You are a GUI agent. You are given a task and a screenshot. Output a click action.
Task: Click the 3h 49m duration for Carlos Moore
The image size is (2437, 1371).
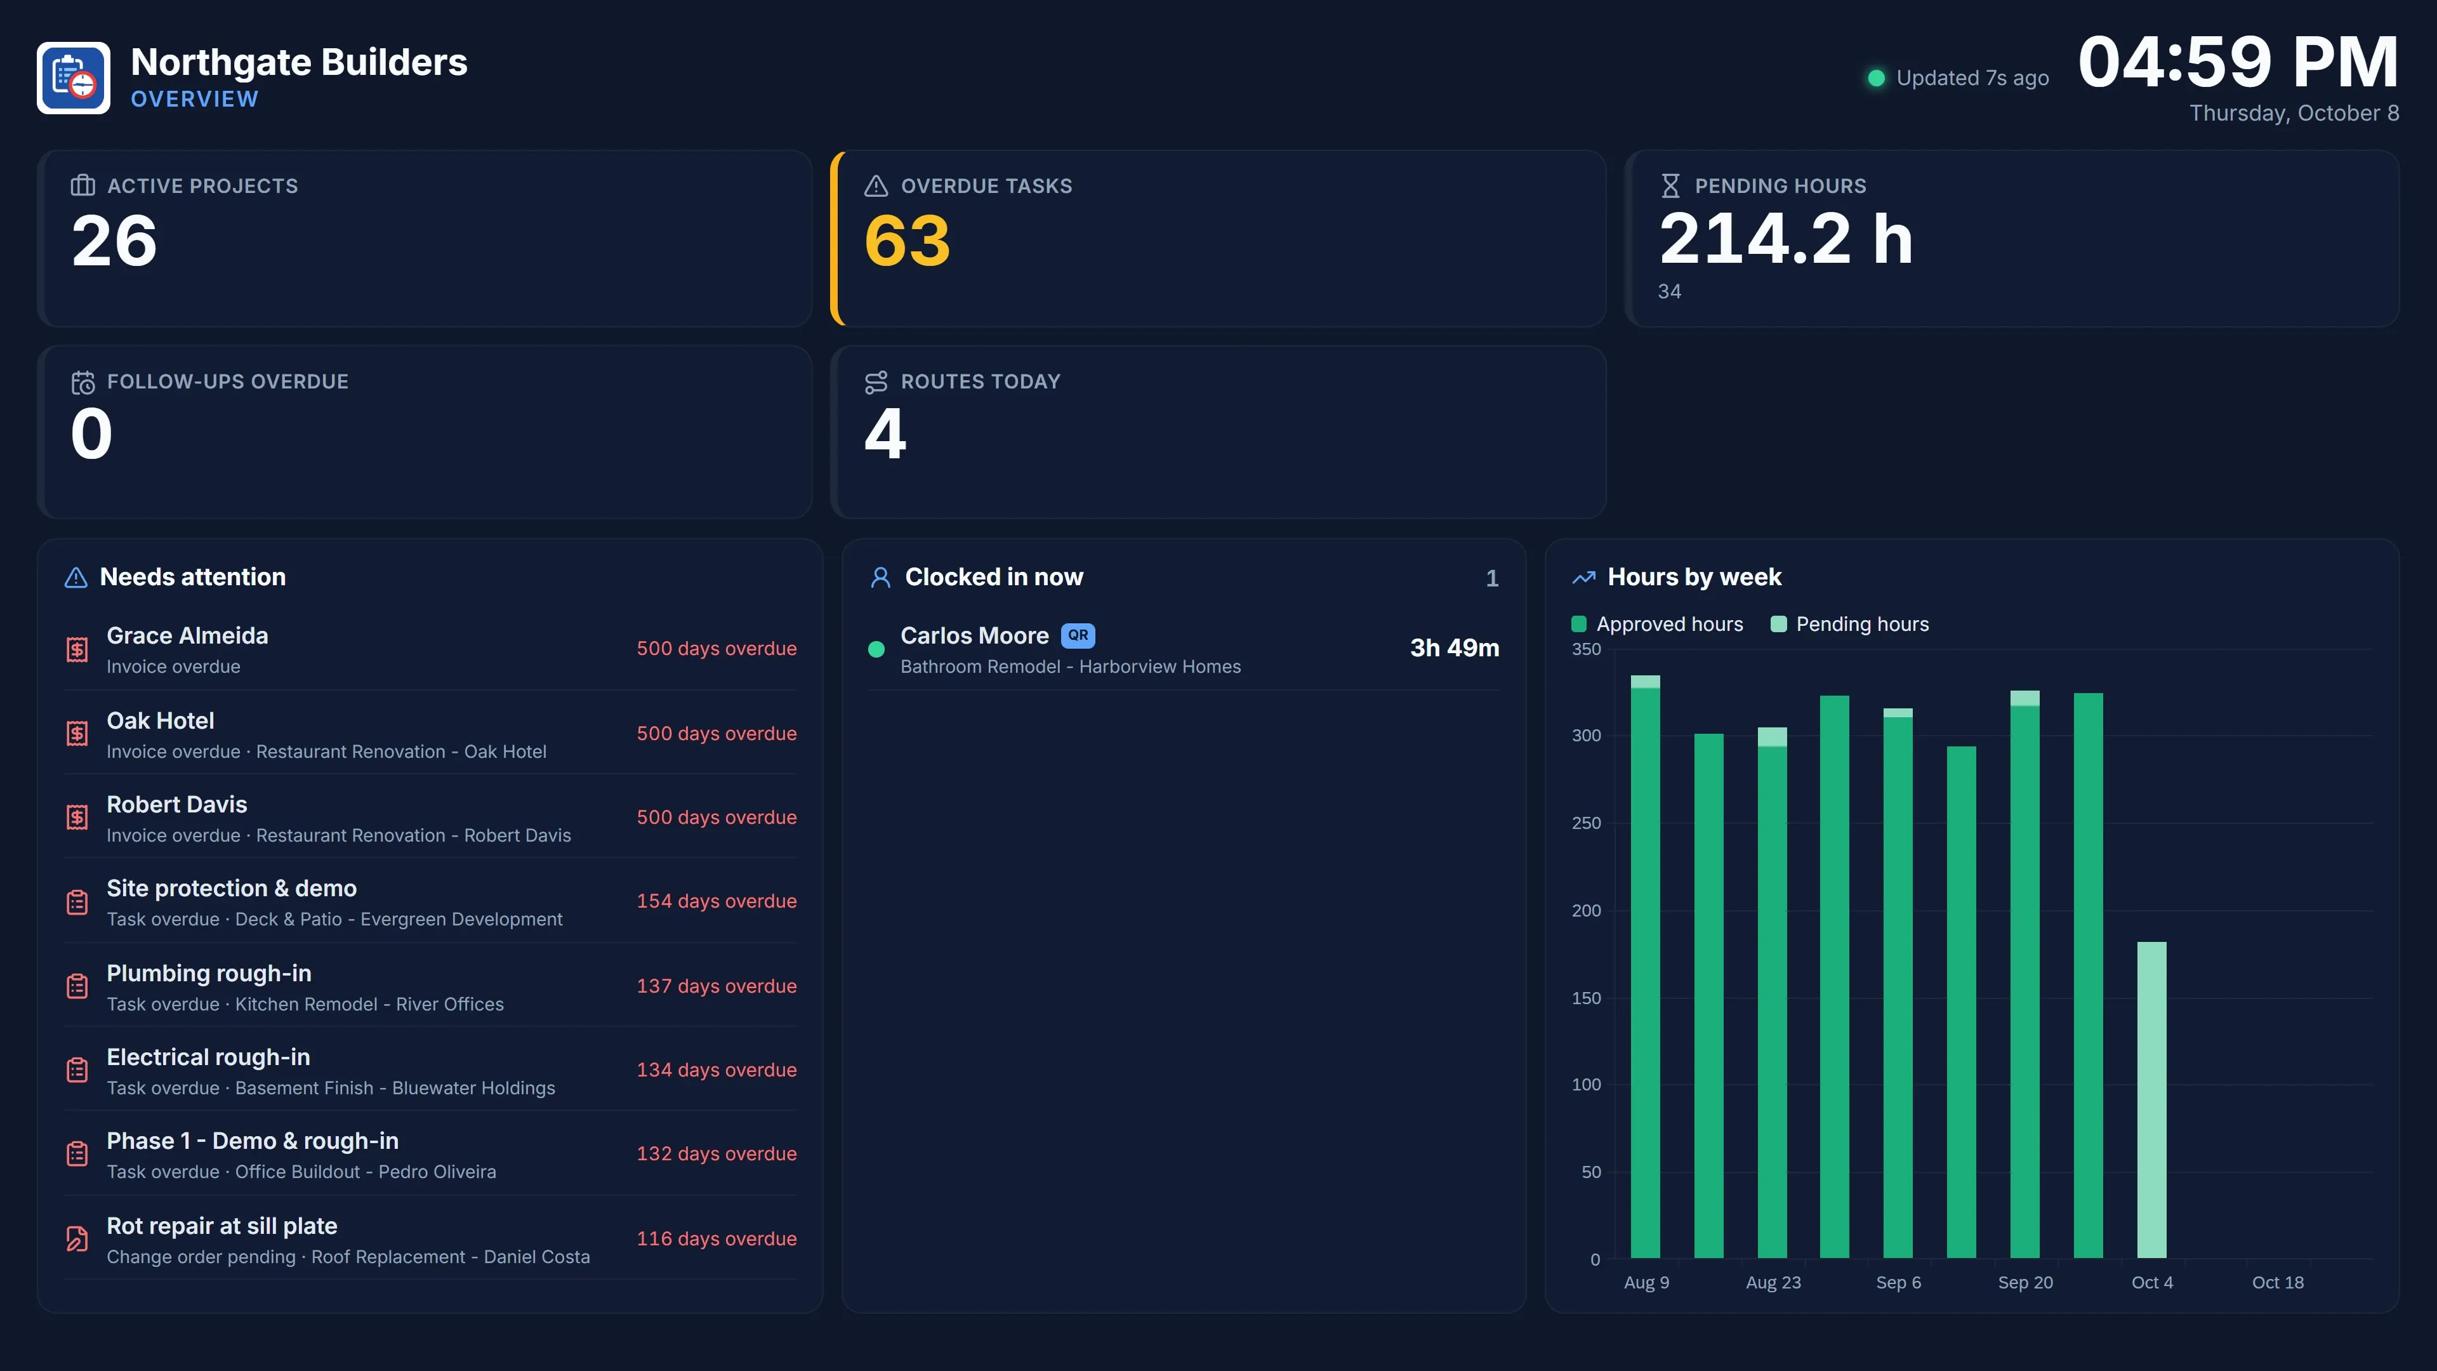click(1454, 648)
